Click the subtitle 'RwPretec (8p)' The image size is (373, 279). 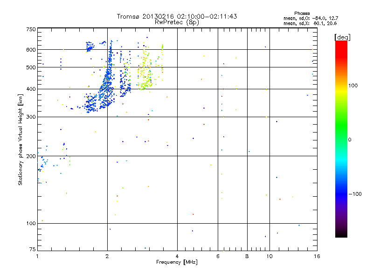coord(177,22)
